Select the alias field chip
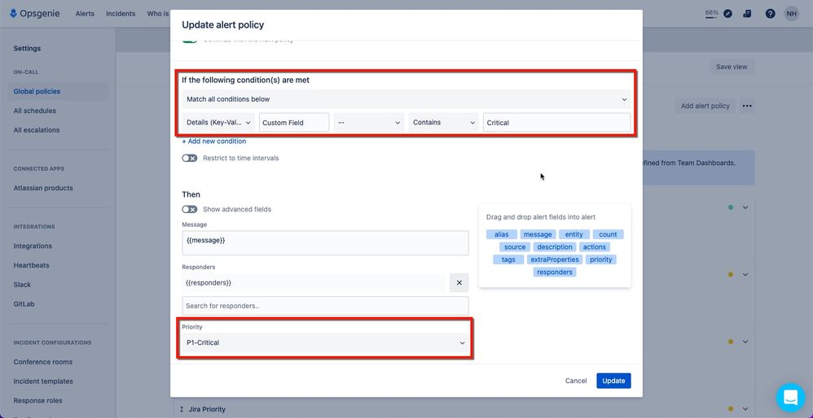This screenshot has width=813, height=418. 501,234
